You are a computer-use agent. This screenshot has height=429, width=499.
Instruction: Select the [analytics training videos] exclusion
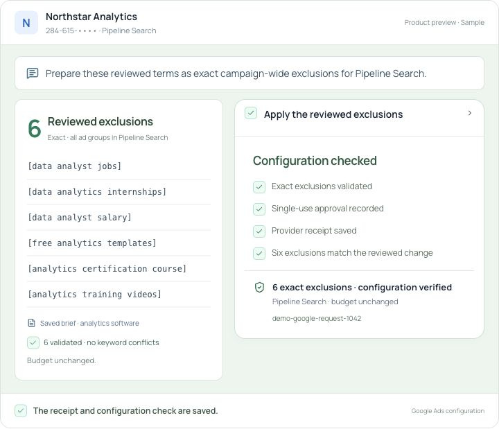click(119, 295)
